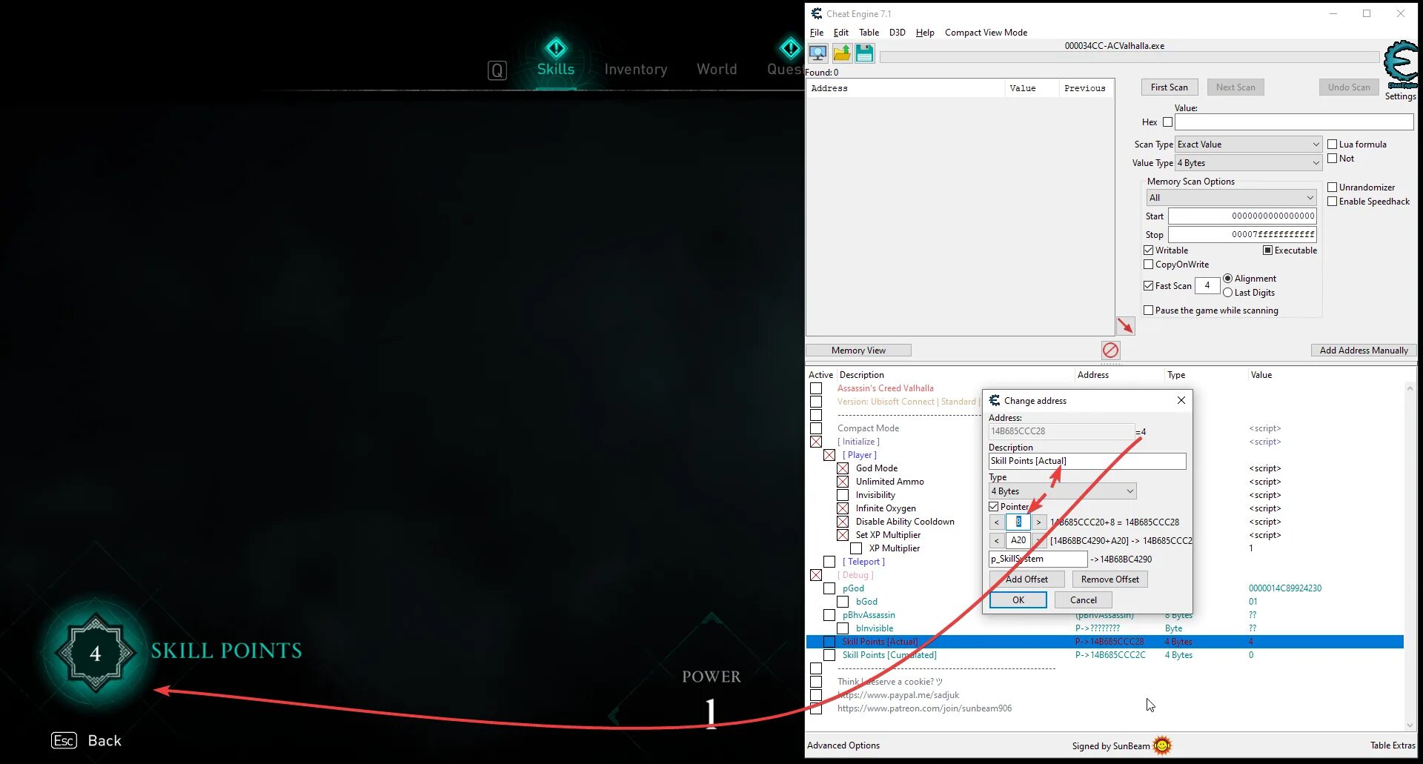Image resolution: width=1423 pixels, height=764 pixels.
Task: Select the Alignment radio button
Action: (x=1228, y=279)
